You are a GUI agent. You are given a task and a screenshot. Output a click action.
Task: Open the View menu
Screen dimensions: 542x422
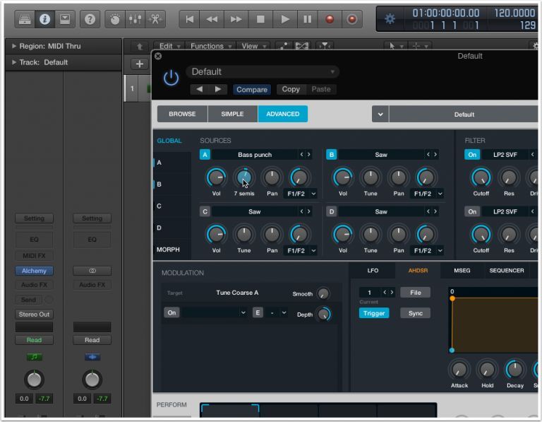(x=253, y=46)
